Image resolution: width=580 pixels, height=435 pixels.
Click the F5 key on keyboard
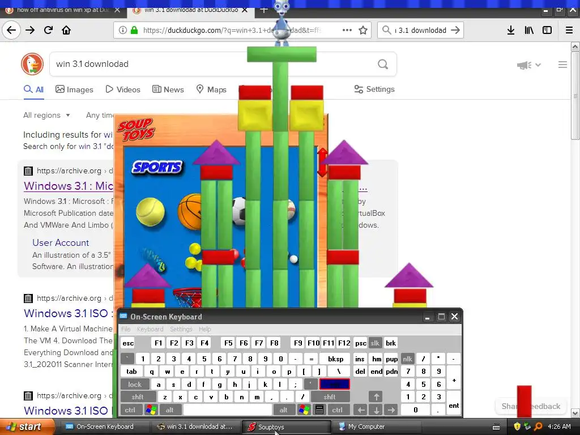pyautogui.click(x=229, y=343)
